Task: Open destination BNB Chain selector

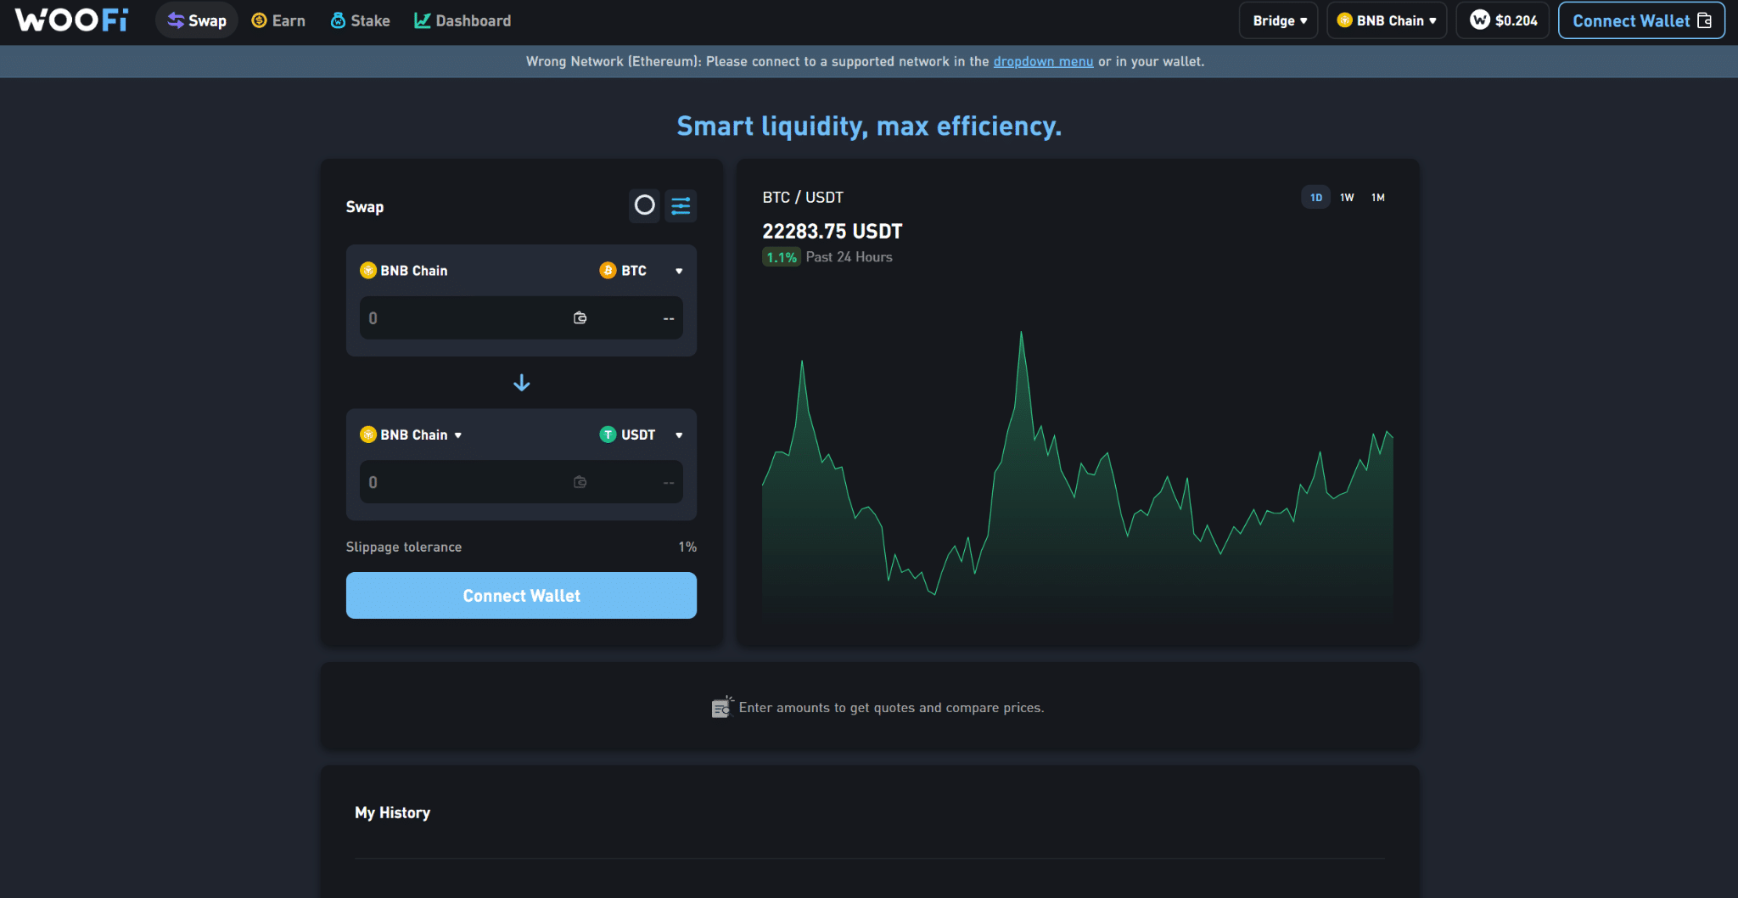Action: (412, 435)
